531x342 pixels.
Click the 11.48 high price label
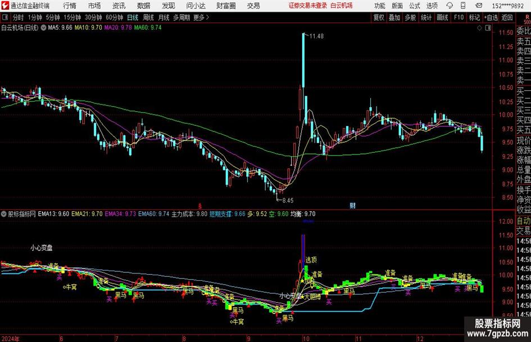[316, 37]
